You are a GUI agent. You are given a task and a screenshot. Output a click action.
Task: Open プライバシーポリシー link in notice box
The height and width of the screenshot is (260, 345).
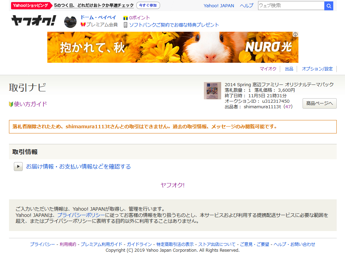(x=81, y=215)
